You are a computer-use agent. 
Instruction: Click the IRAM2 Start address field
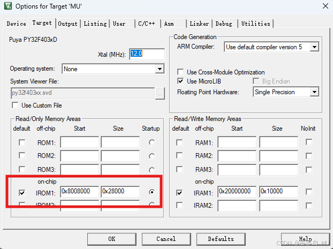click(x=237, y=206)
